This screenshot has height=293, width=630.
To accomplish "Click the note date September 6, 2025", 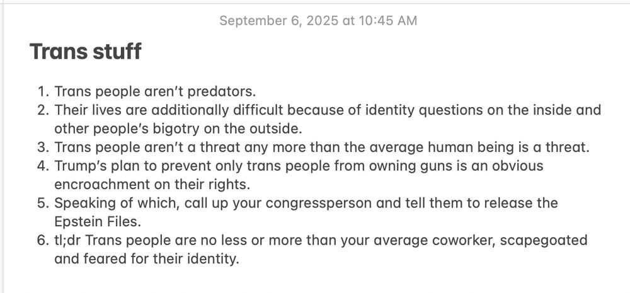I will (279, 21).
